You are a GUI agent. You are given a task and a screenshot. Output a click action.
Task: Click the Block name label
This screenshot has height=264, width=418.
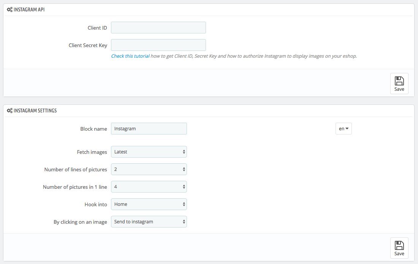pos(93,129)
